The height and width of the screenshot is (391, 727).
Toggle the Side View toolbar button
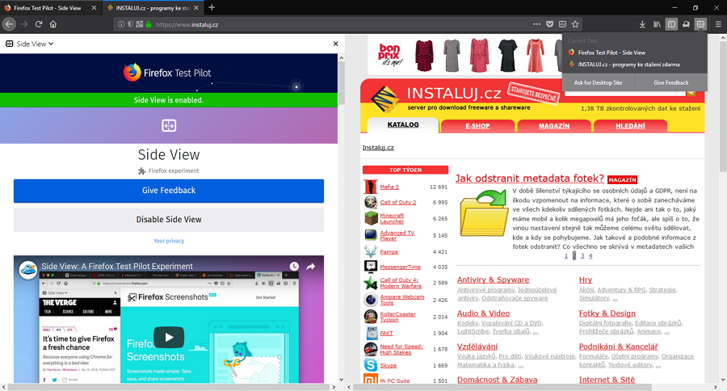coord(700,24)
